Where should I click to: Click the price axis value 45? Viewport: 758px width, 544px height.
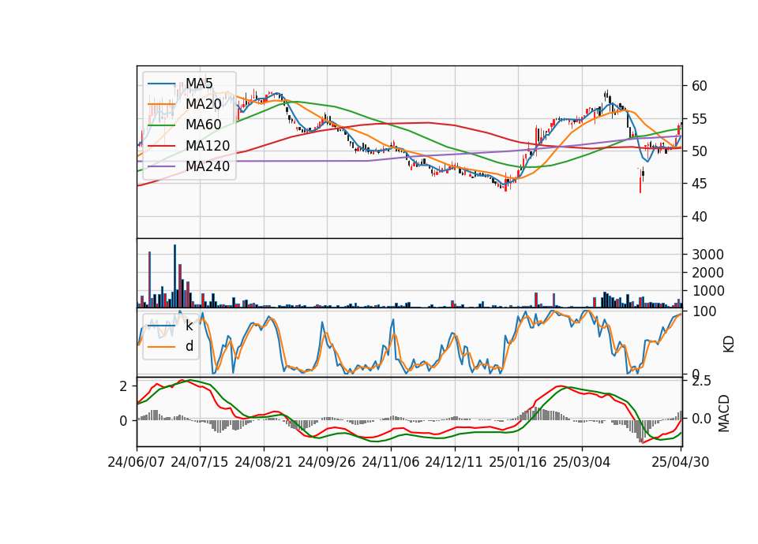coord(699,184)
